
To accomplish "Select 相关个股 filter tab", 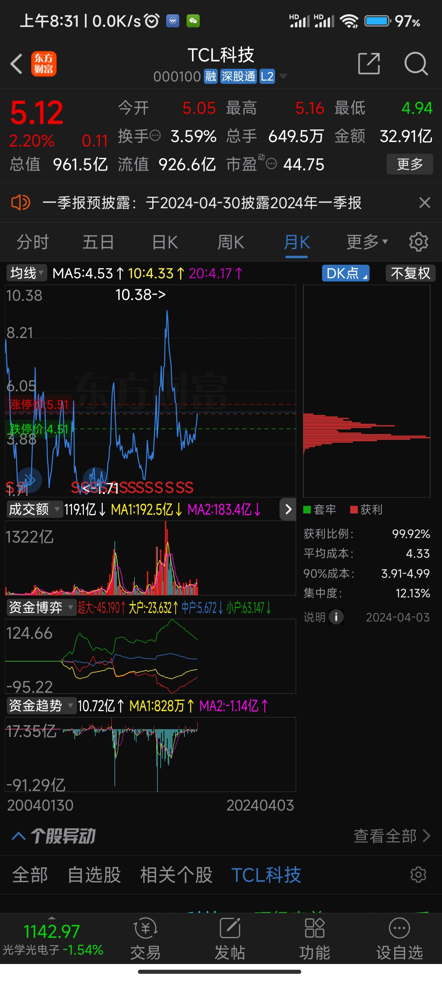I will [x=176, y=875].
